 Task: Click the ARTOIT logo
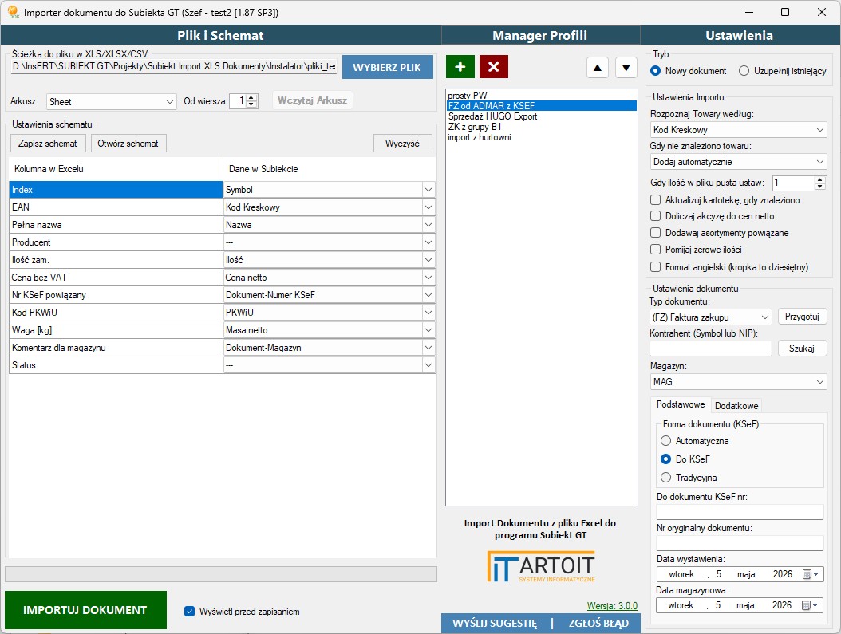tap(541, 566)
